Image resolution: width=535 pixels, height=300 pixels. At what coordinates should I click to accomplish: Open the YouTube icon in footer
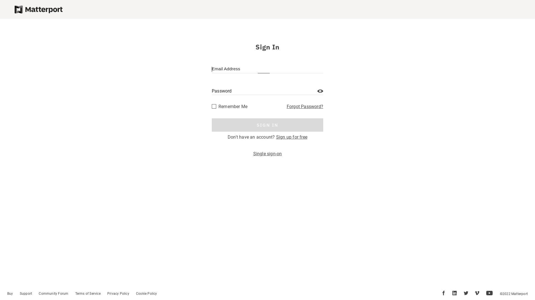point(489,293)
